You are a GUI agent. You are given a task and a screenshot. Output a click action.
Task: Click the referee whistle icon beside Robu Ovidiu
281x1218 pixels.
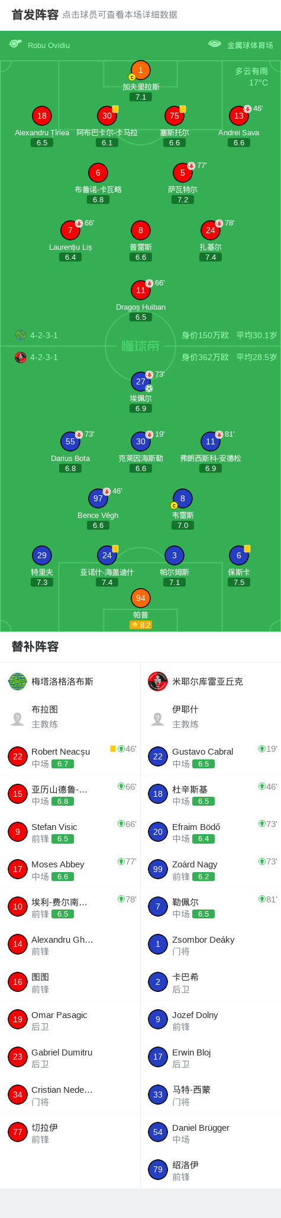tap(15, 44)
